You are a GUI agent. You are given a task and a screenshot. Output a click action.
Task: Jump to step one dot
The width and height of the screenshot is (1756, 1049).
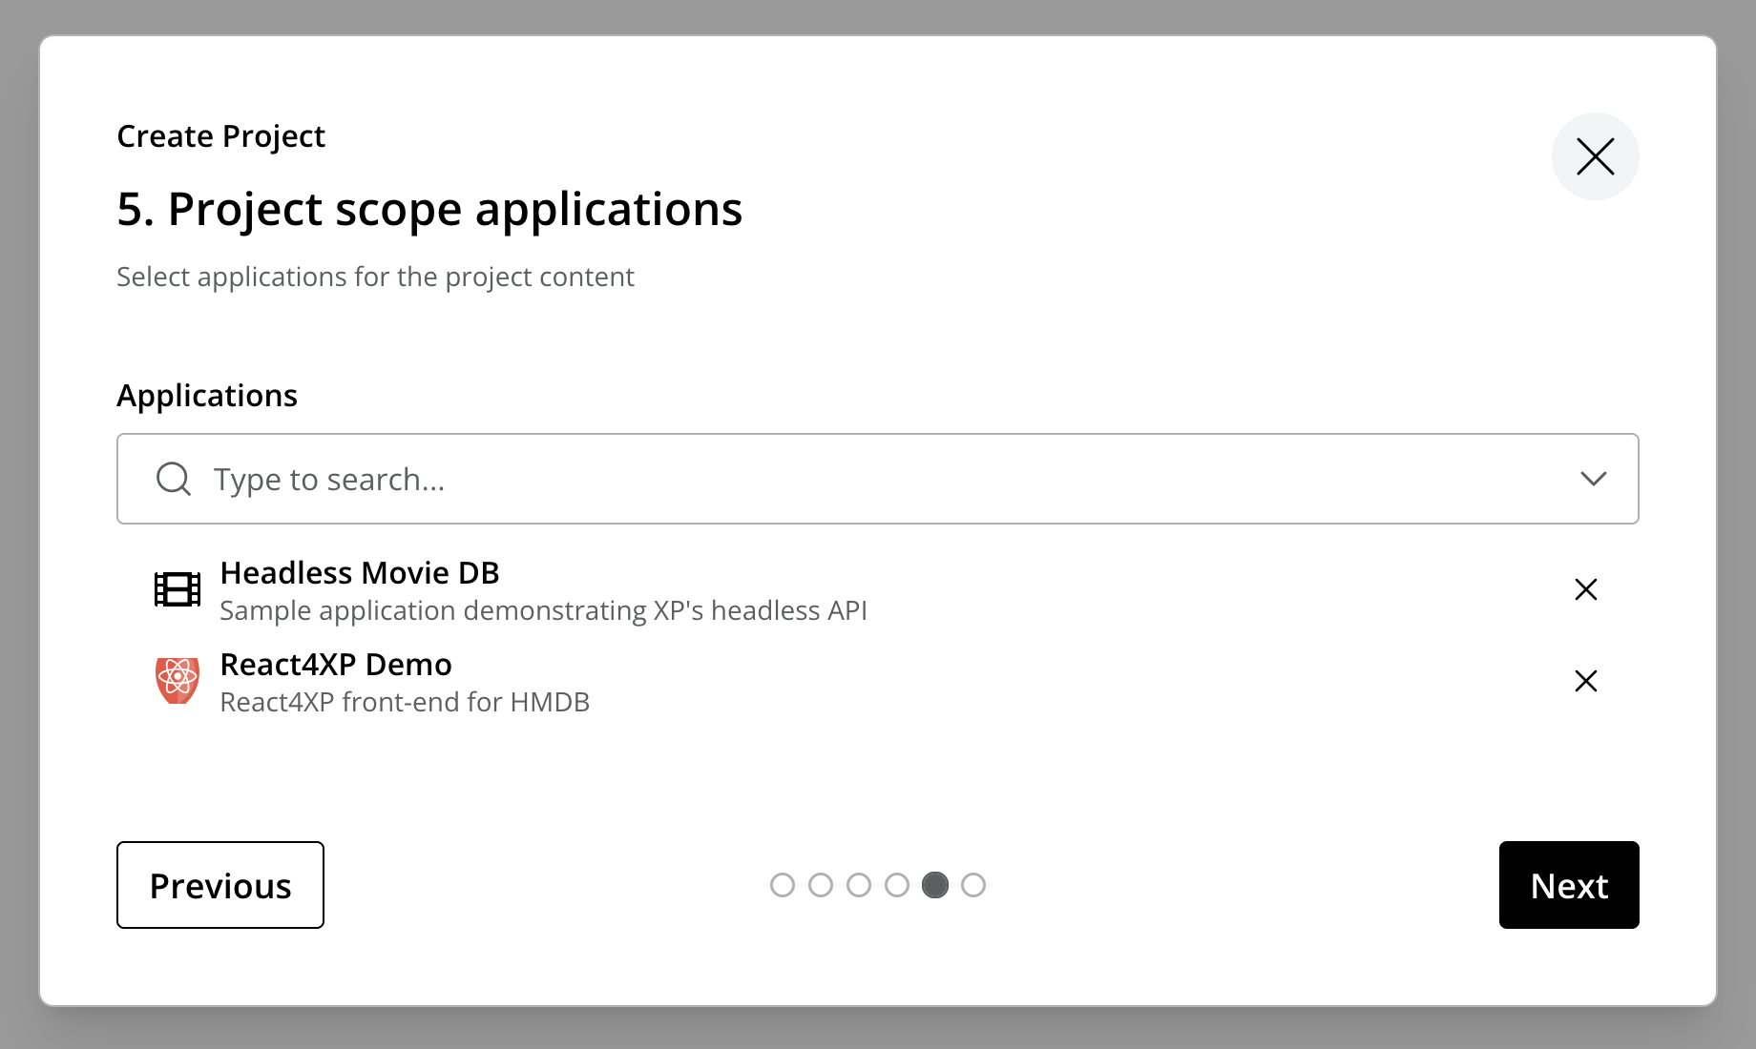(x=783, y=885)
